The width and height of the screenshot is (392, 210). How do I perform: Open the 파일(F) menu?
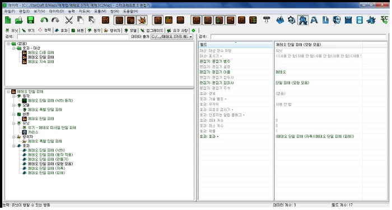click(x=10, y=12)
